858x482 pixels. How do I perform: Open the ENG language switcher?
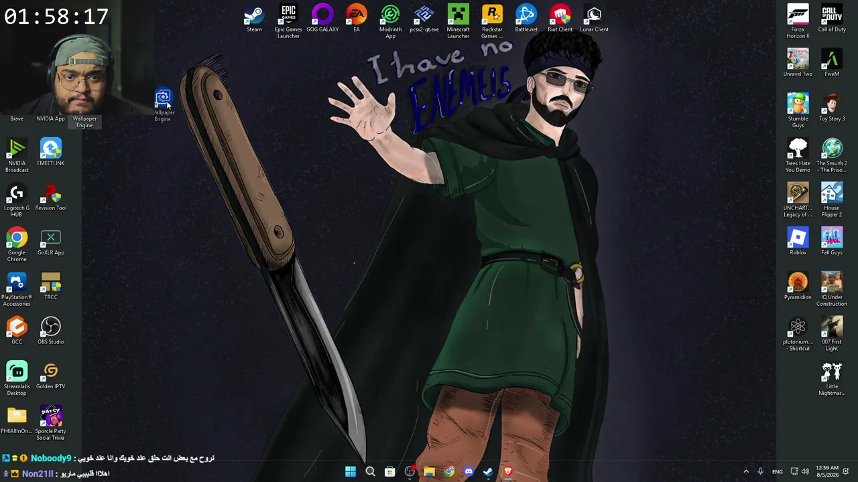click(x=778, y=472)
